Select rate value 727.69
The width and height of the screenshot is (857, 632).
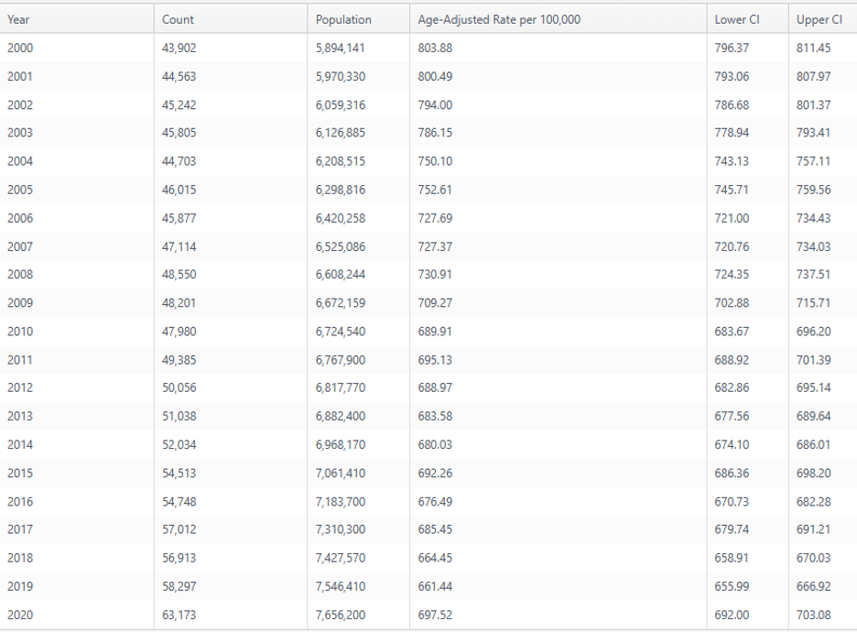click(435, 218)
